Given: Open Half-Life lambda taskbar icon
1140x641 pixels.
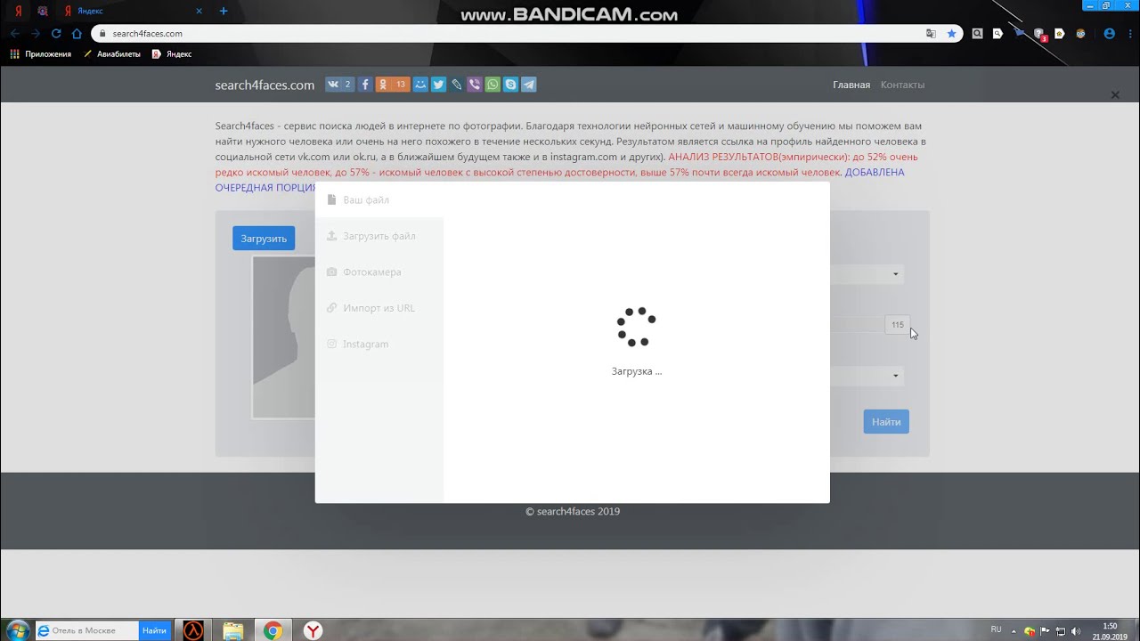Looking at the screenshot, I should tap(193, 630).
